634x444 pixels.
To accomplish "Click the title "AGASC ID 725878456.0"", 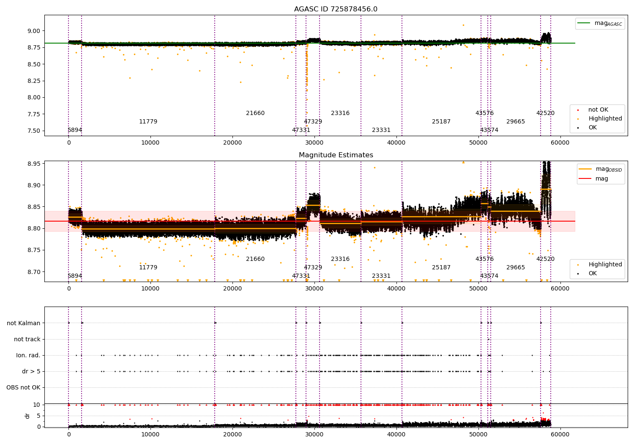I will [336, 9].
